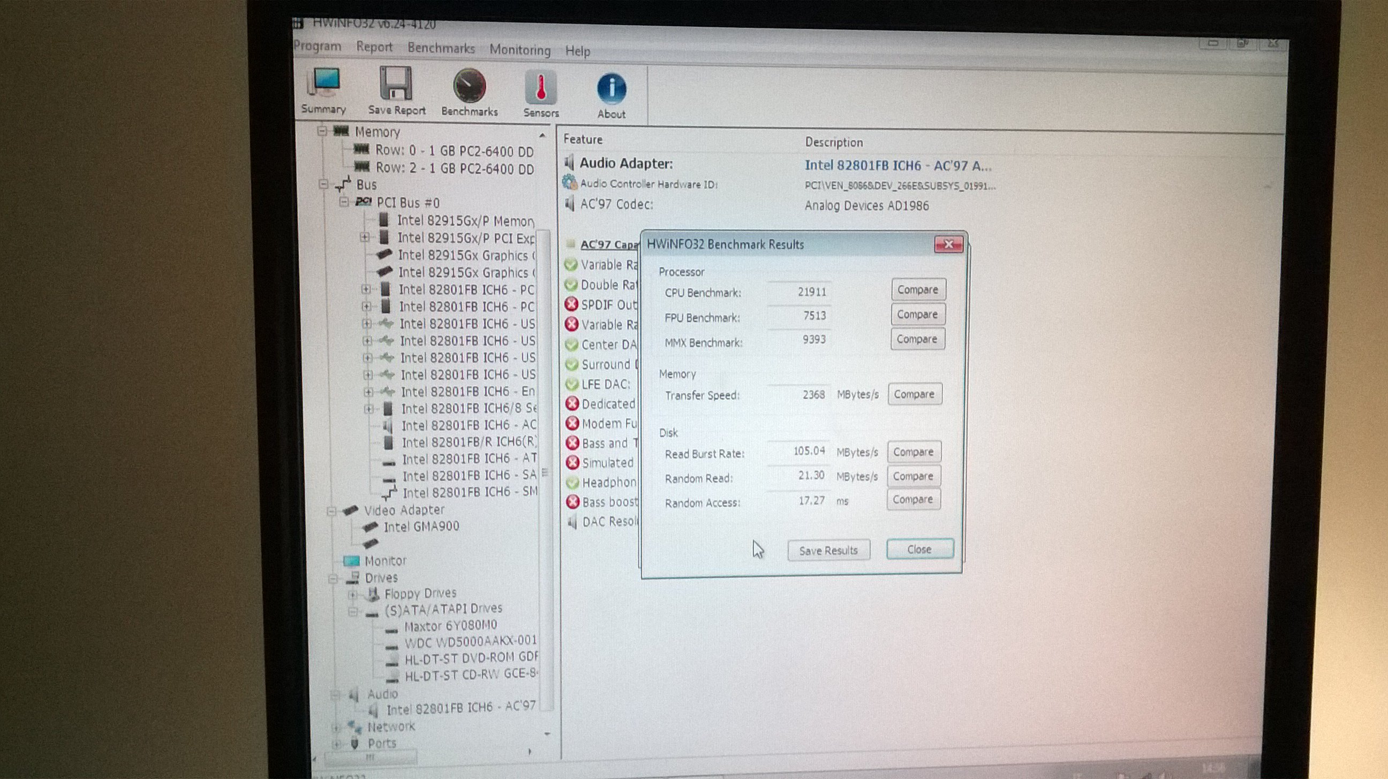The image size is (1388, 779).
Task: Open the Report menu
Action: coord(374,47)
